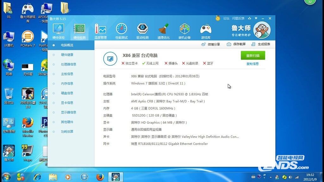Click the green 重新扫描 rescan button
324x182 pixels.
[x=253, y=56]
